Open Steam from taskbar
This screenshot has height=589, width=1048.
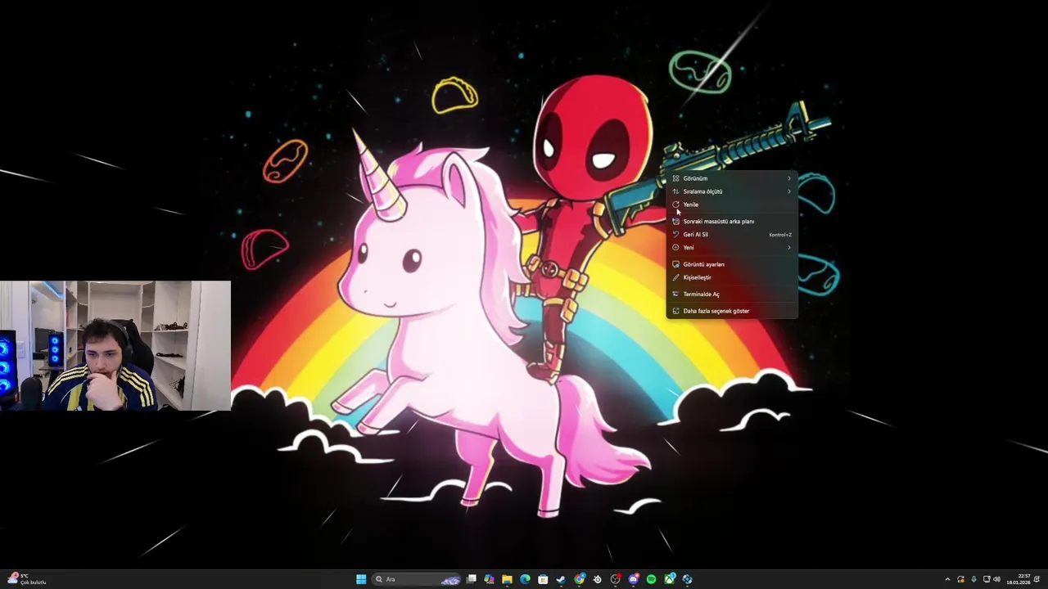coord(561,579)
